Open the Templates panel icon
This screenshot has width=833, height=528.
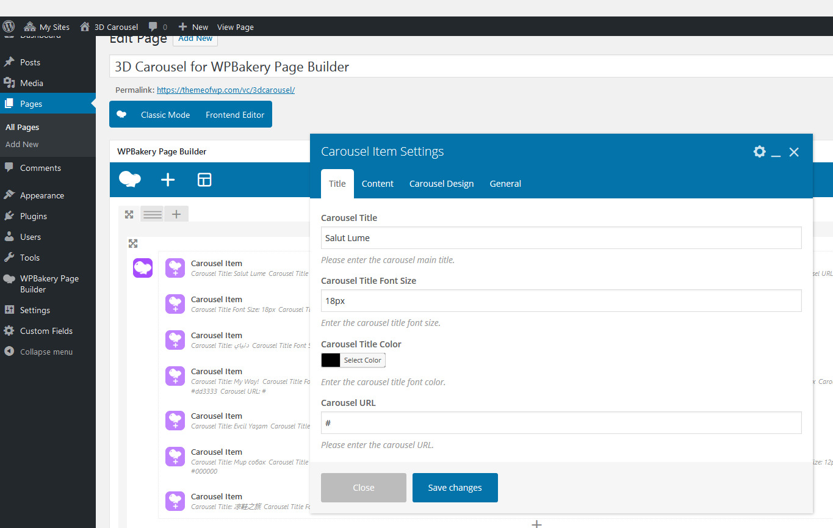pos(204,179)
